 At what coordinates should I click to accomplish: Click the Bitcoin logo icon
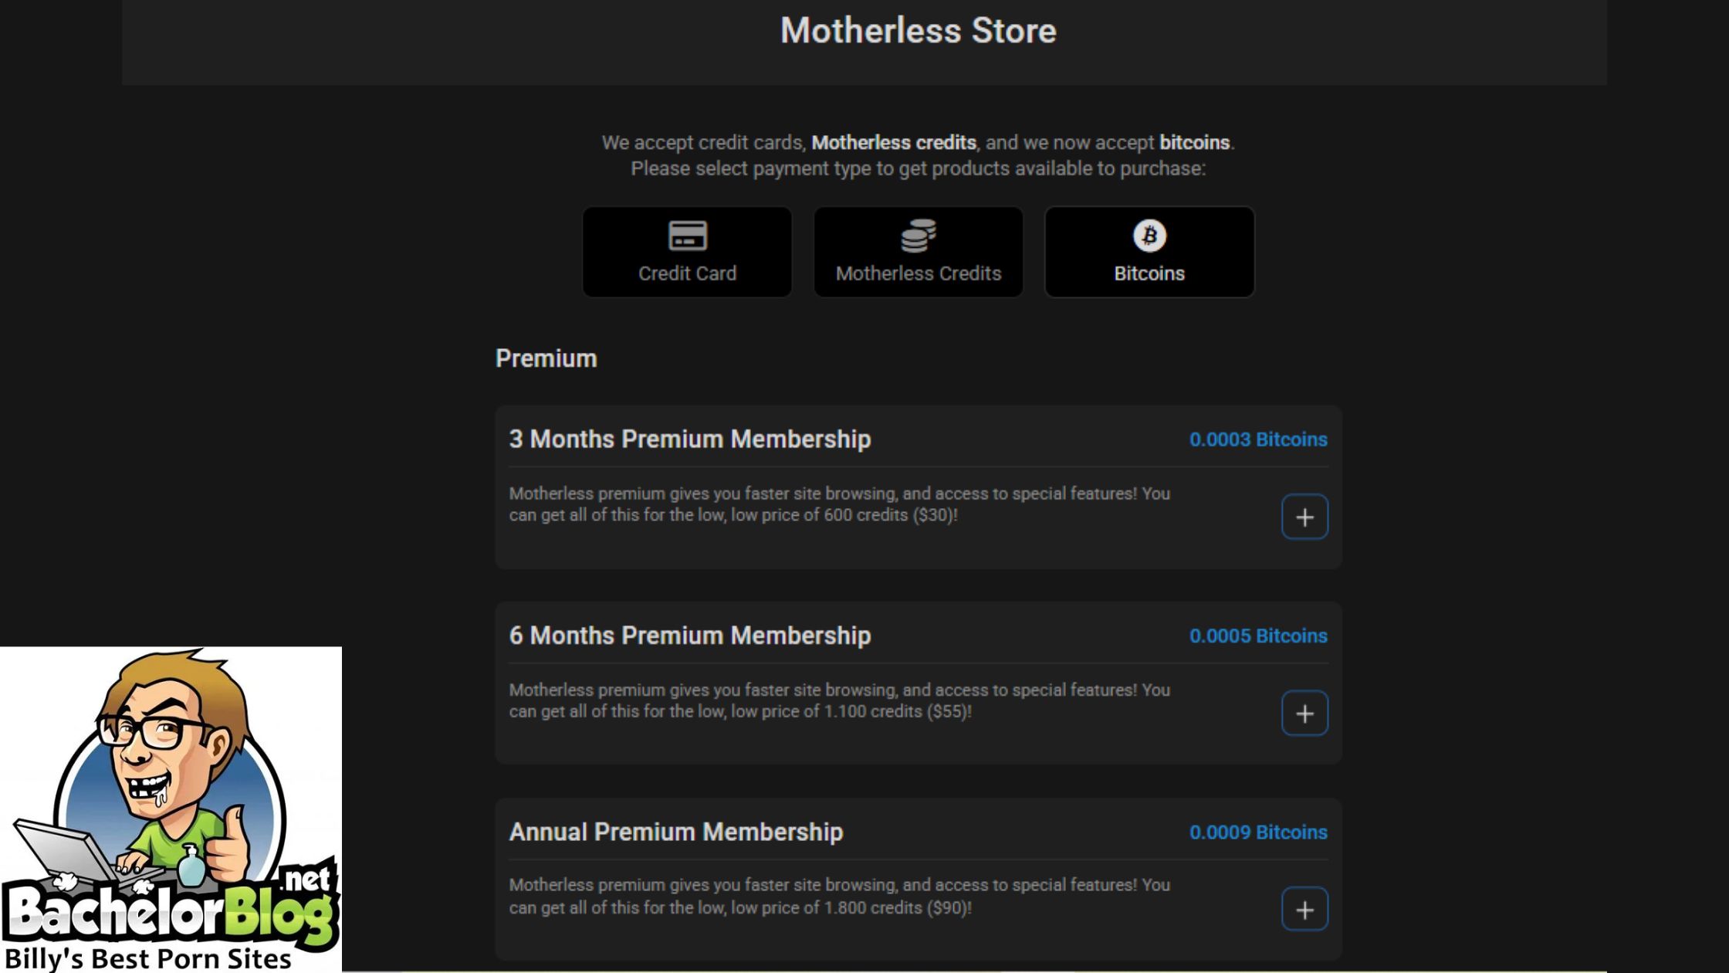[1149, 236]
